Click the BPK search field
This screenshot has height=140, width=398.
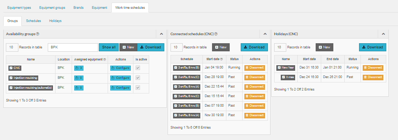73,47
